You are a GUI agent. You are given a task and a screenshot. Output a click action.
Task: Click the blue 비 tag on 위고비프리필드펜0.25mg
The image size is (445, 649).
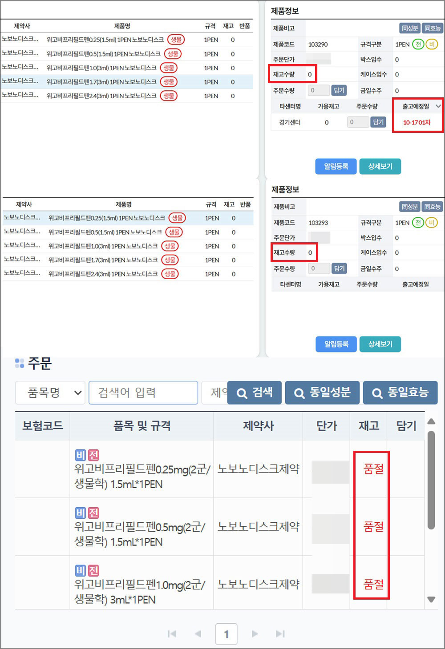pos(81,455)
